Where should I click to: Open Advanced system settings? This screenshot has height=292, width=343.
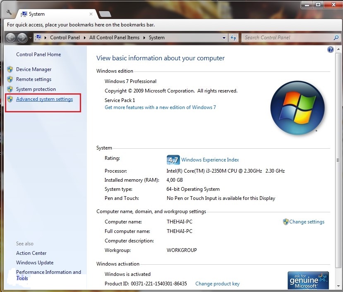(x=44, y=99)
